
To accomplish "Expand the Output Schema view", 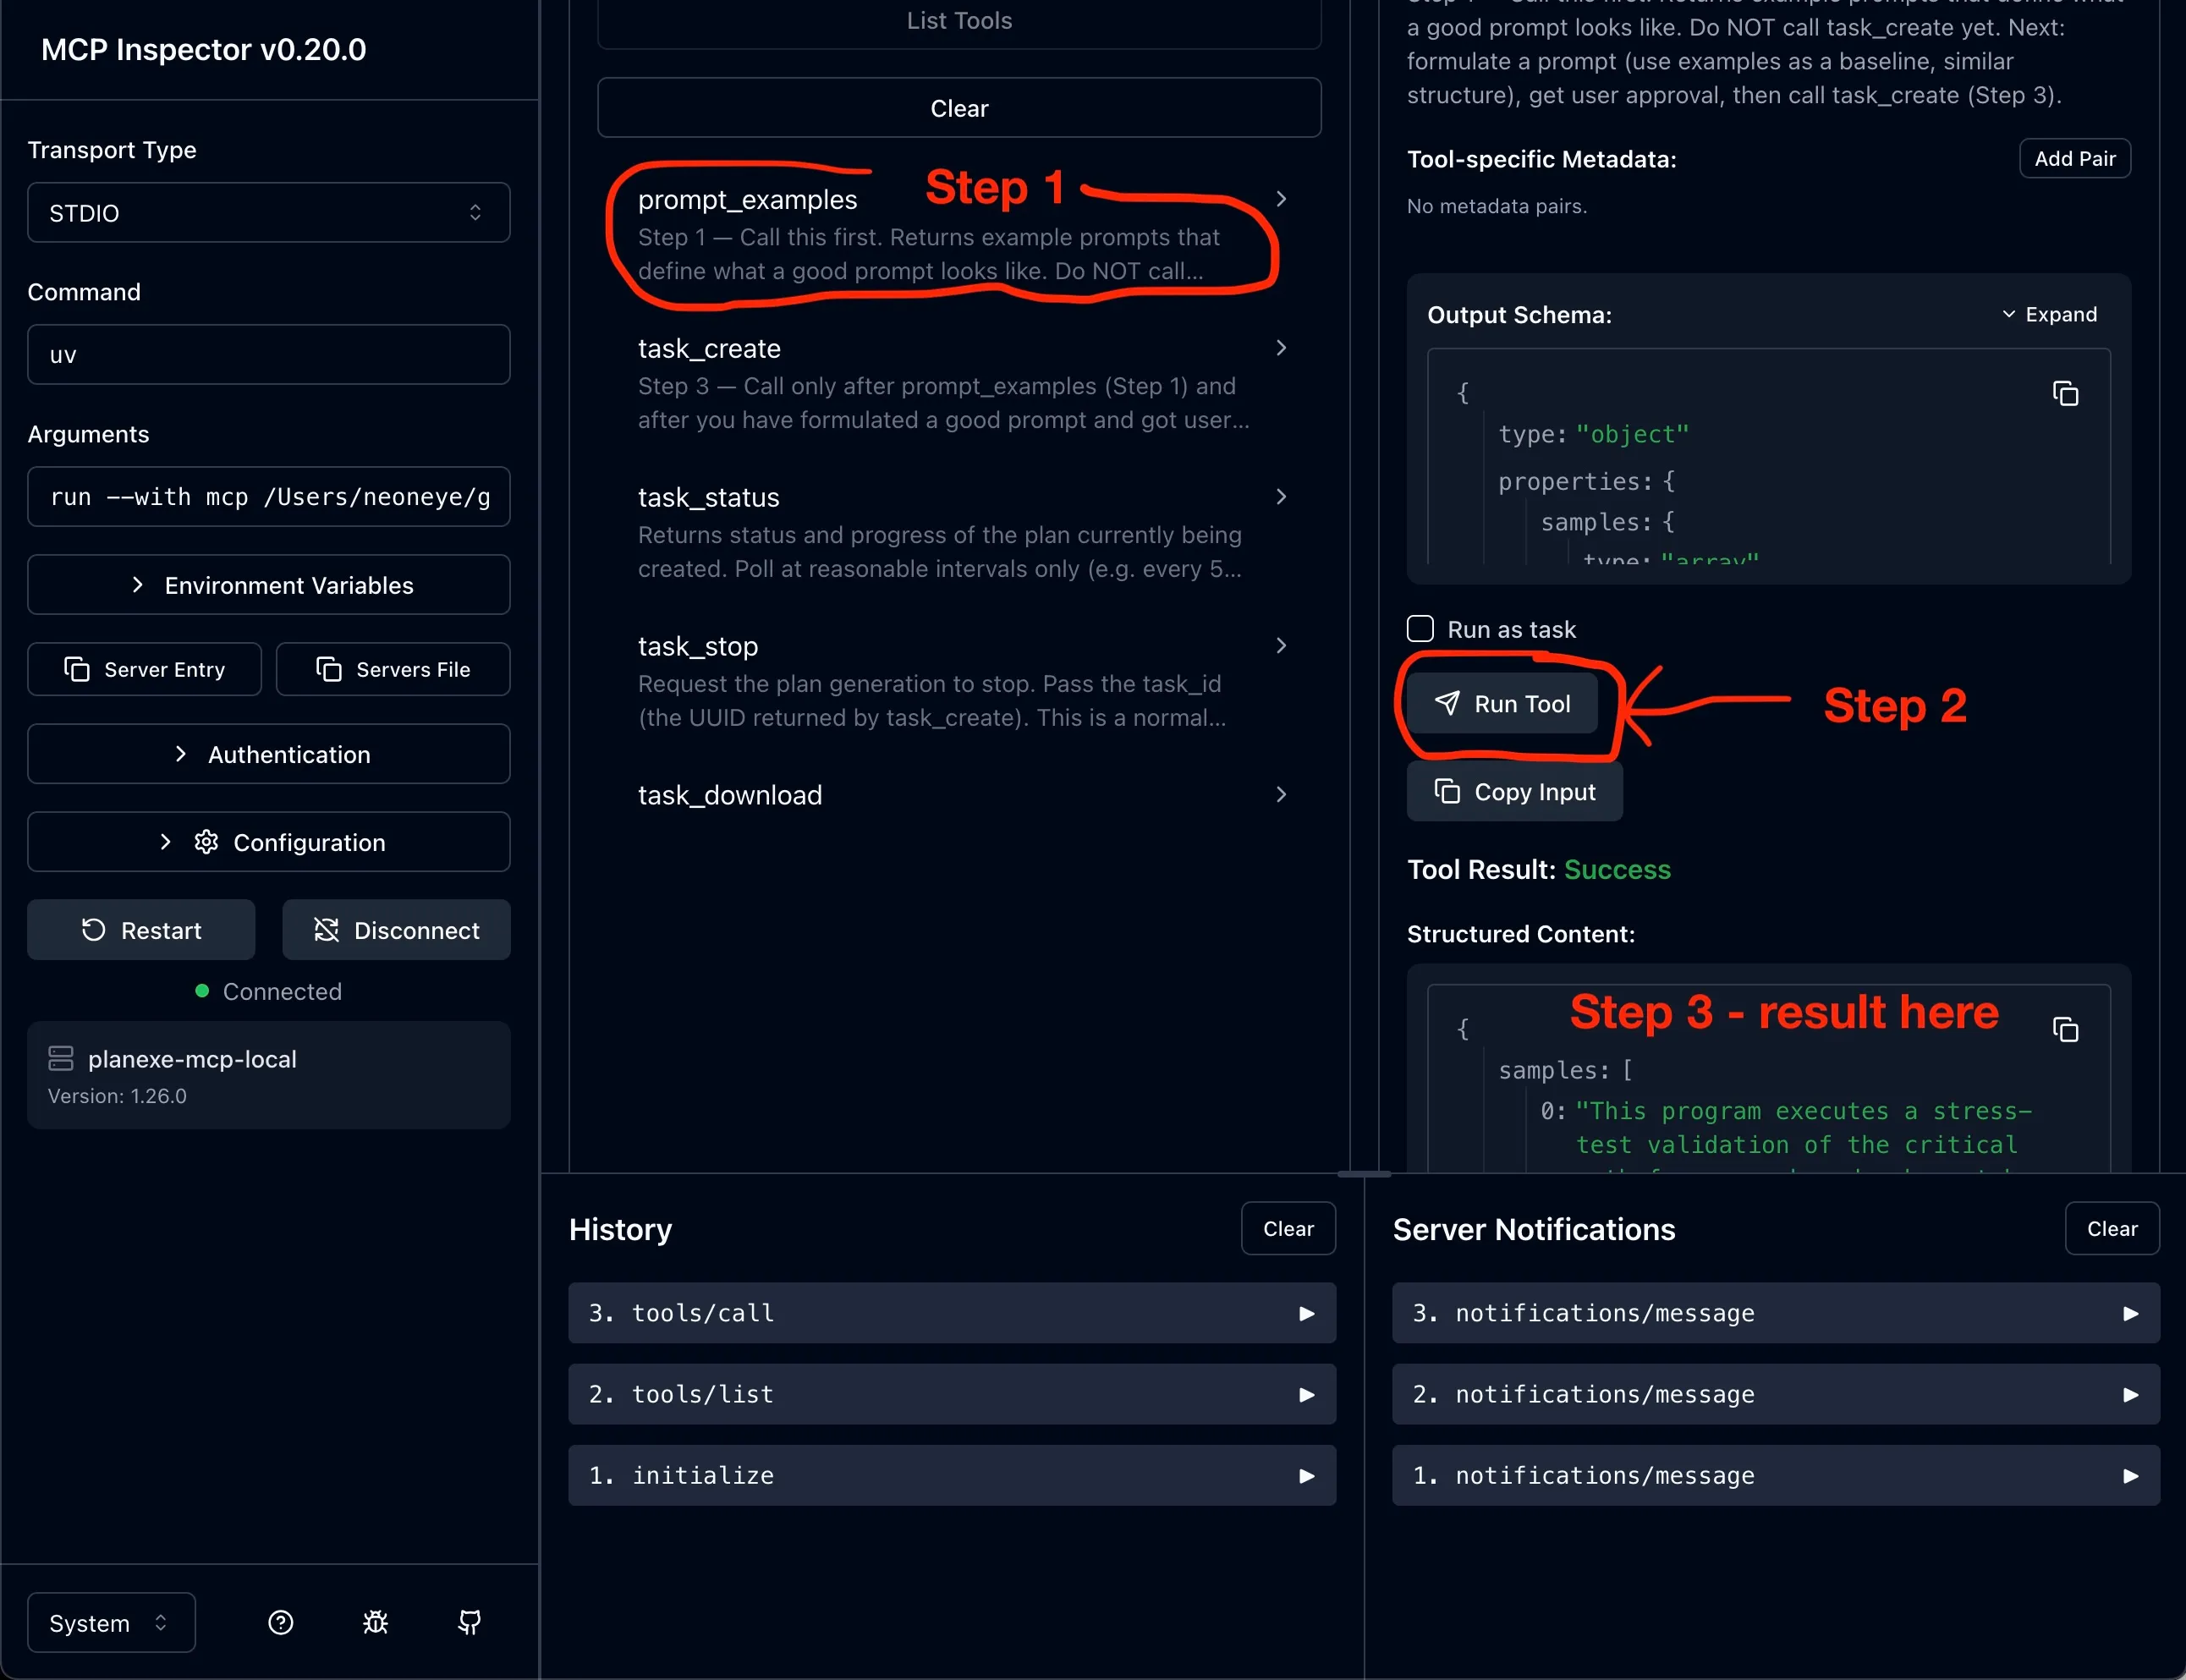I will [2048, 313].
